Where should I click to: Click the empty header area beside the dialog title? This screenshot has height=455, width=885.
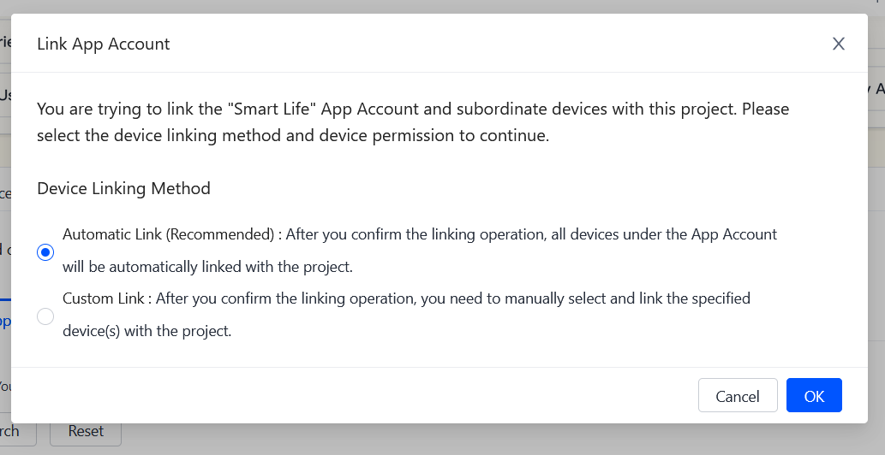pos(497,44)
